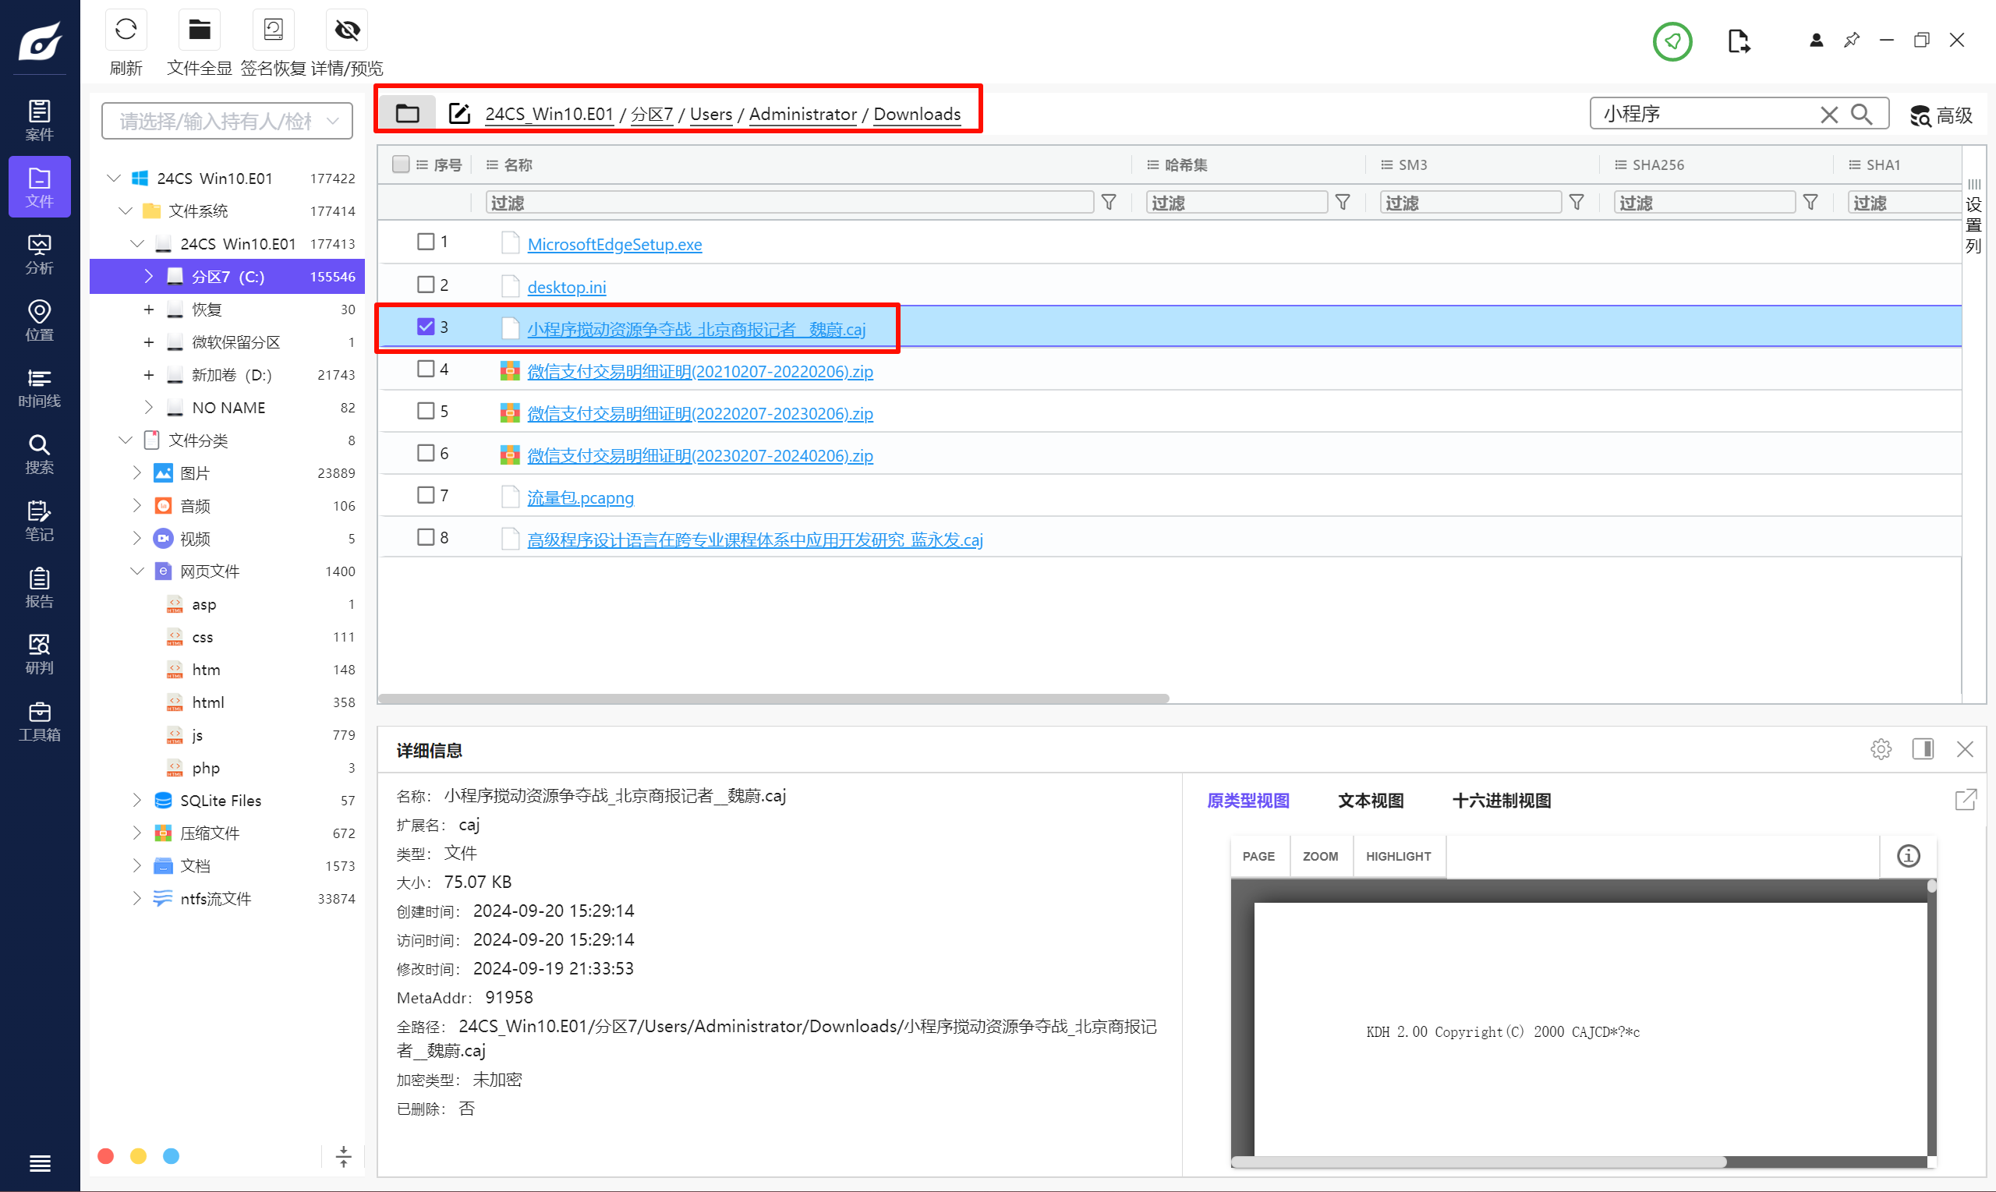
Task: Check the box for MicrosoftEdgeSetup.exe row
Action: pyautogui.click(x=426, y=242)
